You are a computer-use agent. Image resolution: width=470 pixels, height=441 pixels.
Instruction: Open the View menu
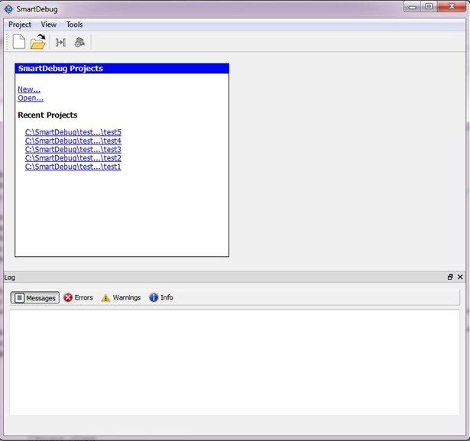[49, 24]
